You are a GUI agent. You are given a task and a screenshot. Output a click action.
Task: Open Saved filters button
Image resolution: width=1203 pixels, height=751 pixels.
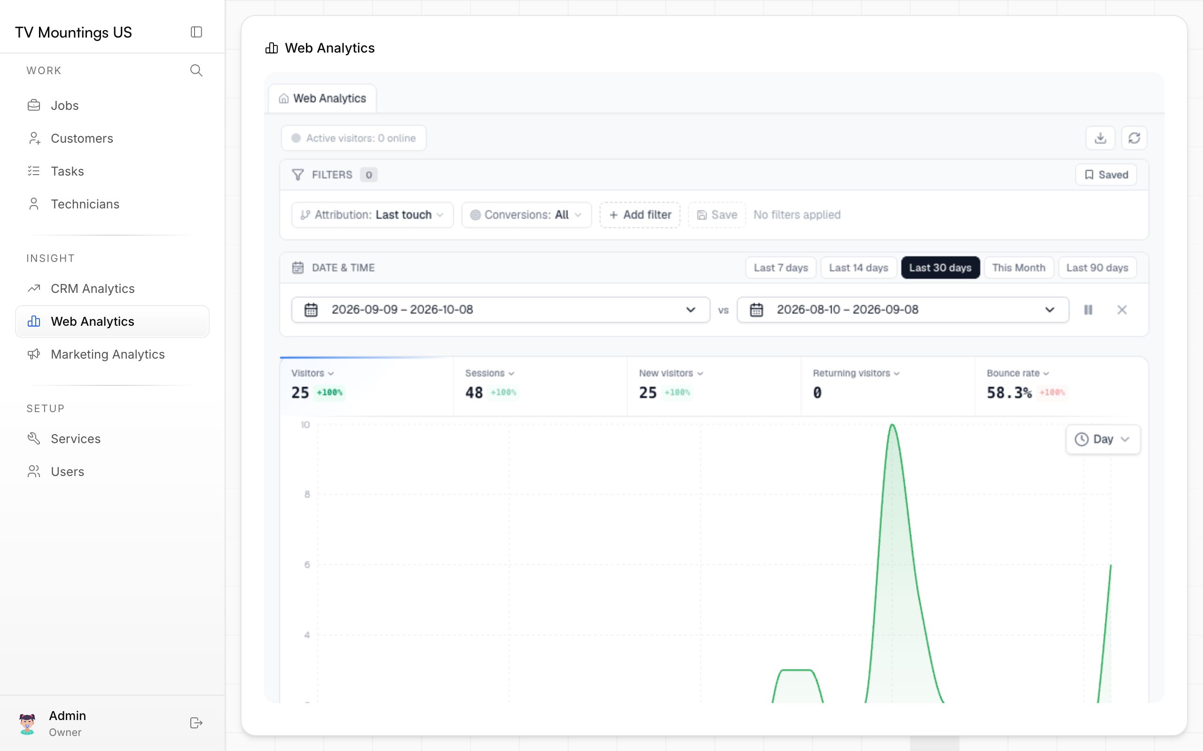(x=1106, y=175)
